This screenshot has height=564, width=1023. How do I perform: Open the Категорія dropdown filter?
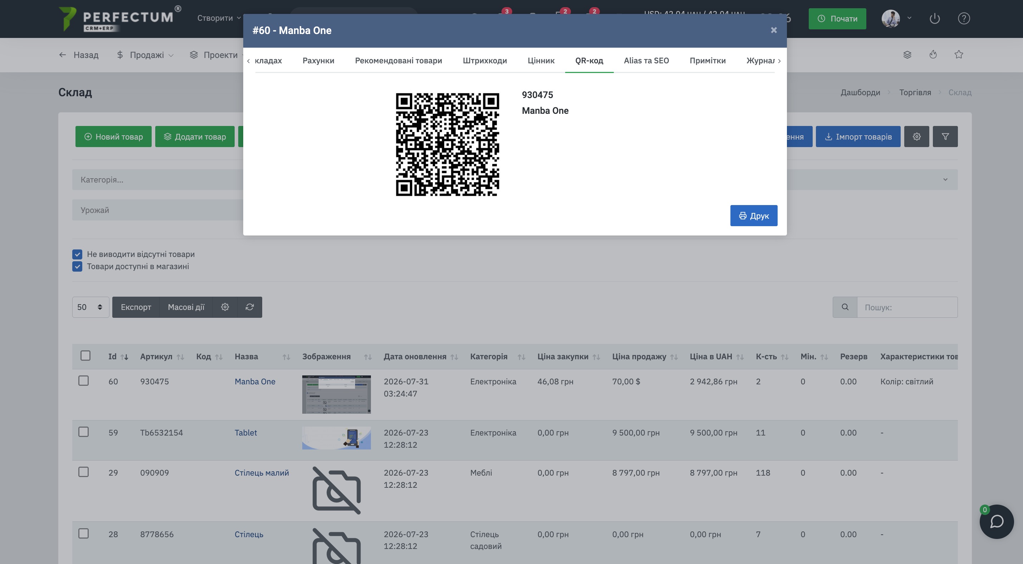coord(158,180)
